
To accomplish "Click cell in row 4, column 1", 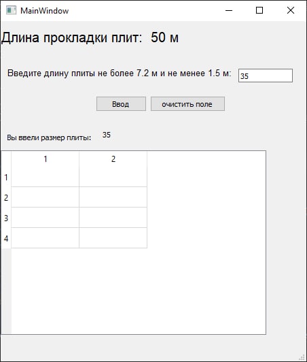I will 46,237.
